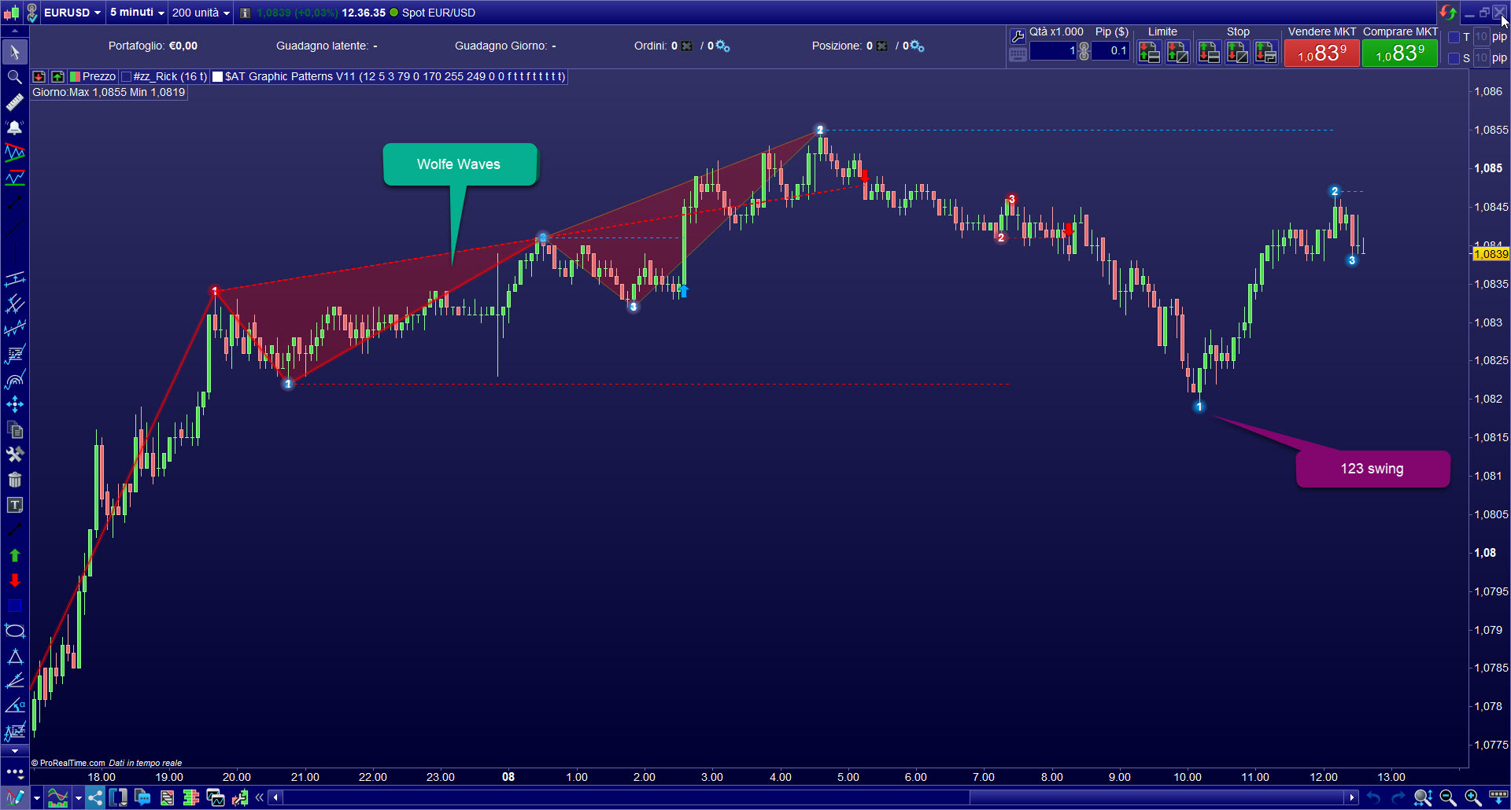Check the T trailing stop checkbox
This screenshot has width=1511, height=810.
click(x=1454, y=37)
